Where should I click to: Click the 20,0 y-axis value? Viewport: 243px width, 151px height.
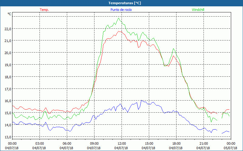coord(8,53)
